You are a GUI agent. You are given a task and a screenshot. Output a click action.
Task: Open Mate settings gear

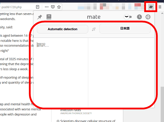(148, 17)
